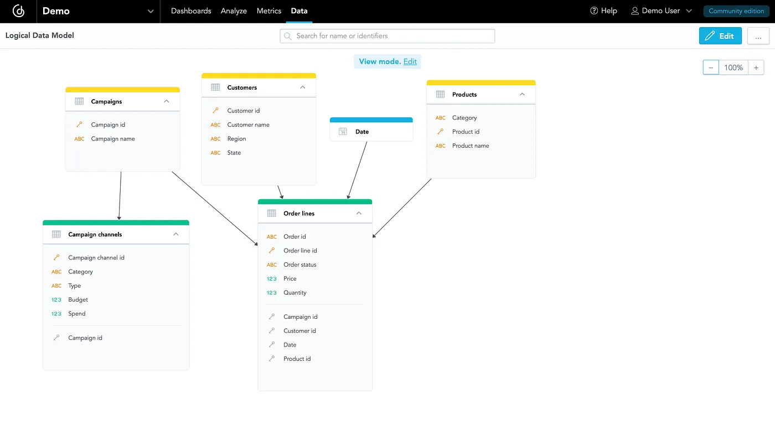Viewport: 775px width, 424px height.
Task: Click the GoodData logo icon
Action: click(x=18, y=11)
